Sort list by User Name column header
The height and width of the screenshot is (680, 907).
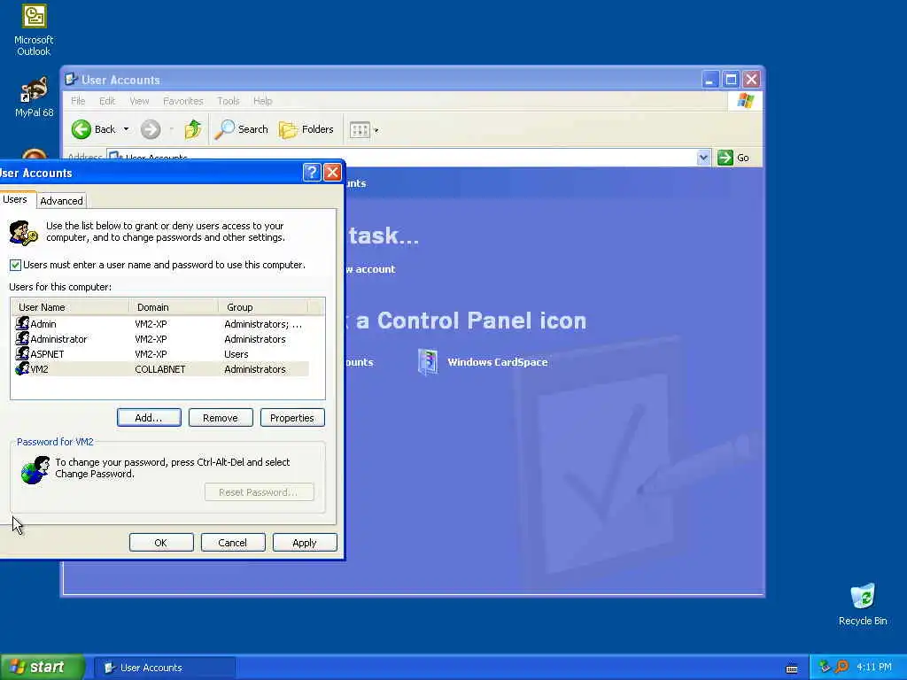(69, 307)
